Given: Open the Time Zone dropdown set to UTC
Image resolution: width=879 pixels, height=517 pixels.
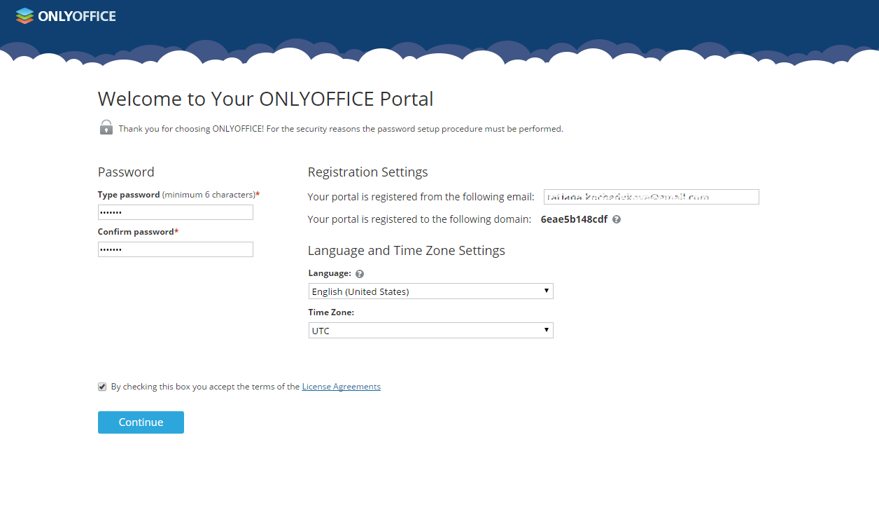Looking at the screenshot, I should (x=431, y=331).
